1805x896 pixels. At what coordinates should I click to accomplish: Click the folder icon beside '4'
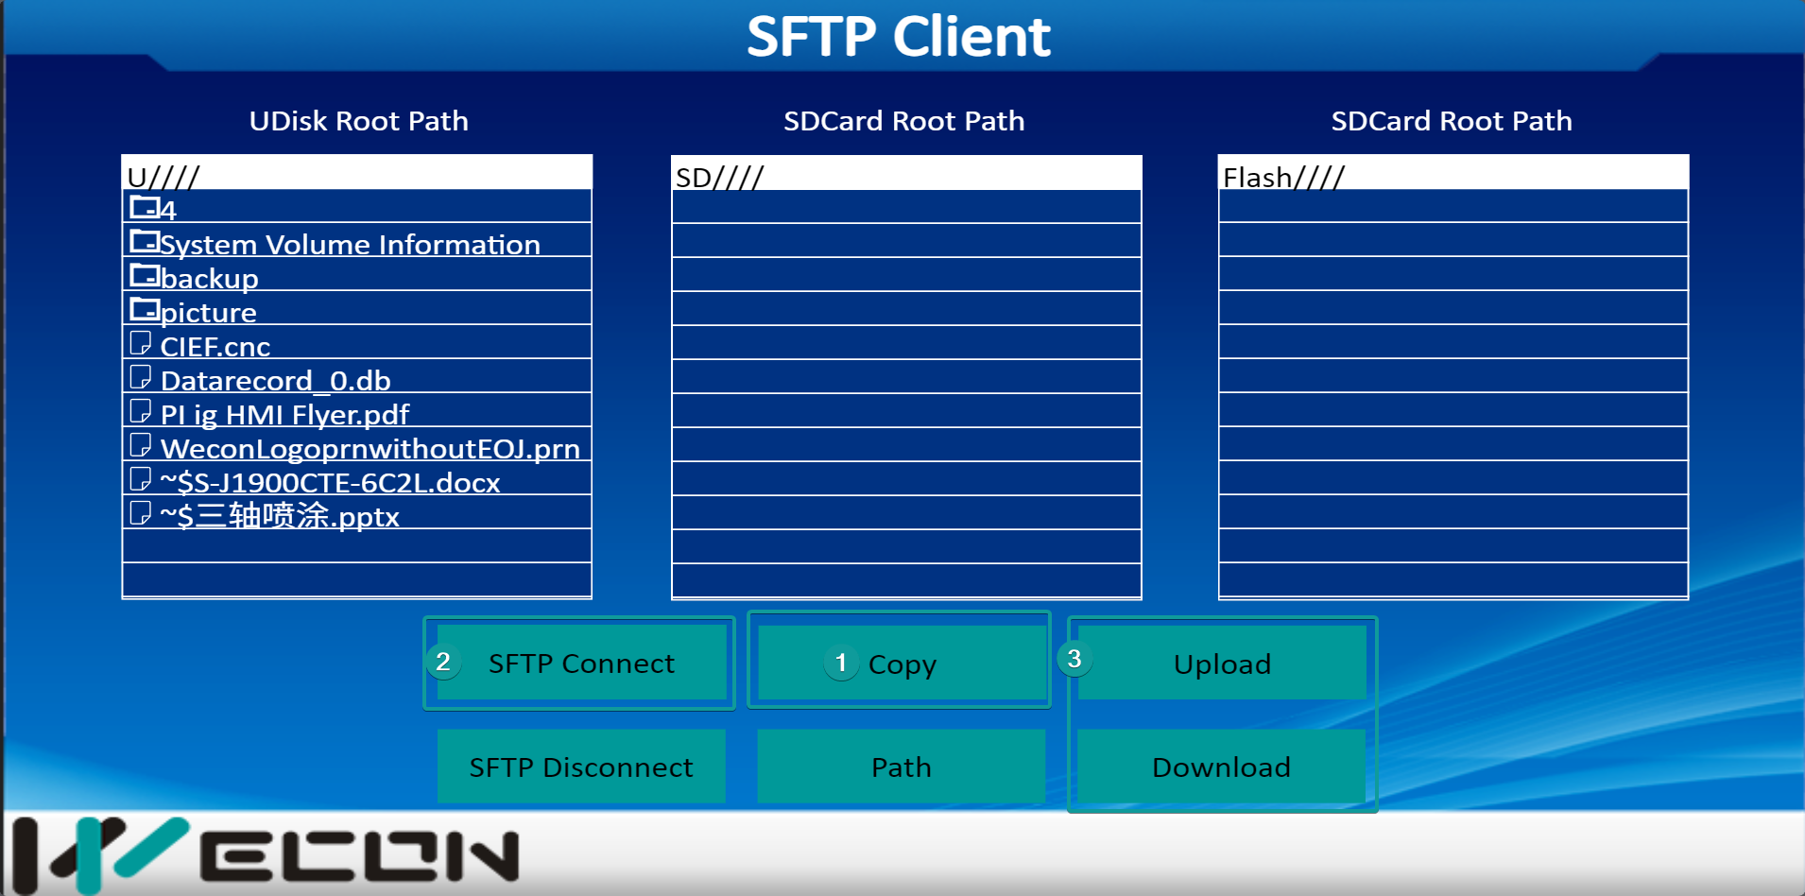tap(144, 207)
